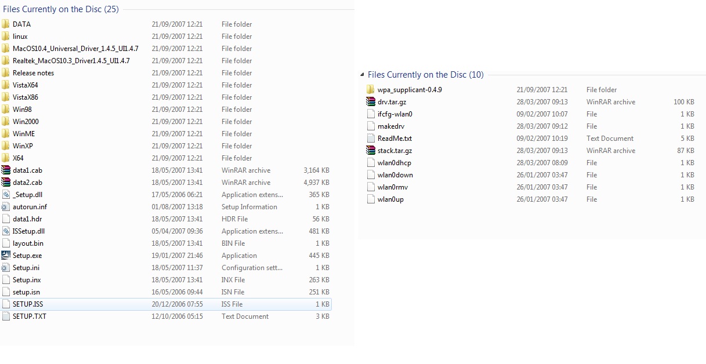Collapse the Files Currently on the Disc (10) group
Screen dimensions: 706x364
tap(363, 75)
